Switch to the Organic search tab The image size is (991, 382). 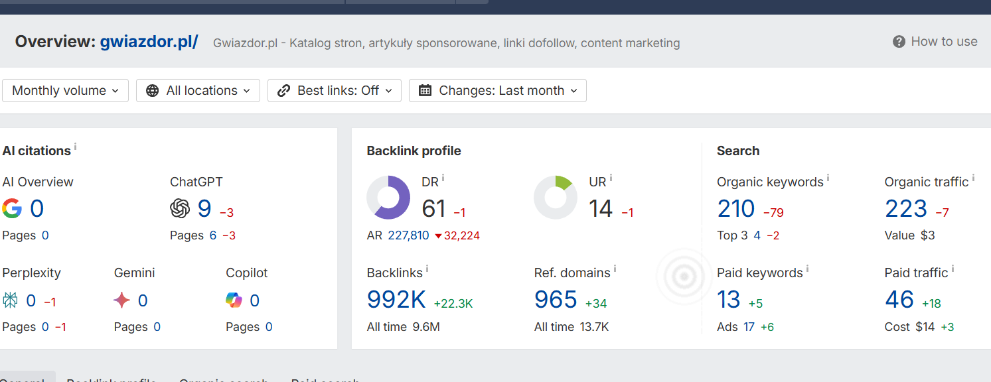tap(224, 379)
